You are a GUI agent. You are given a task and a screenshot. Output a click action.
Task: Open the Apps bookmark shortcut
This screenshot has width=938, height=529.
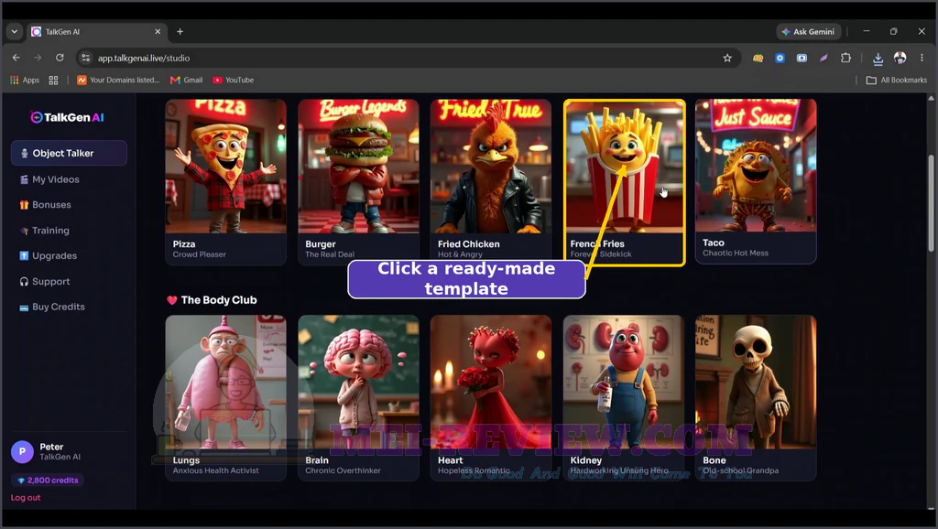pyautogui.click(x=25, y=81)
